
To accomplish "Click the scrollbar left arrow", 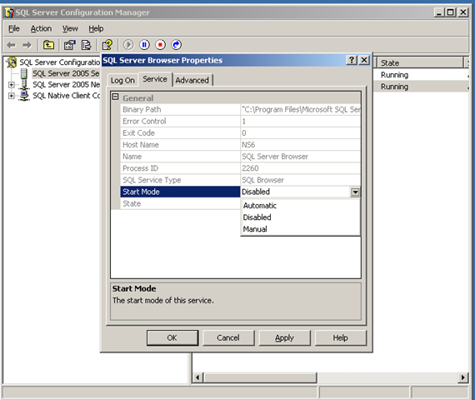I will pyautogui.click(x=198, y=377).
